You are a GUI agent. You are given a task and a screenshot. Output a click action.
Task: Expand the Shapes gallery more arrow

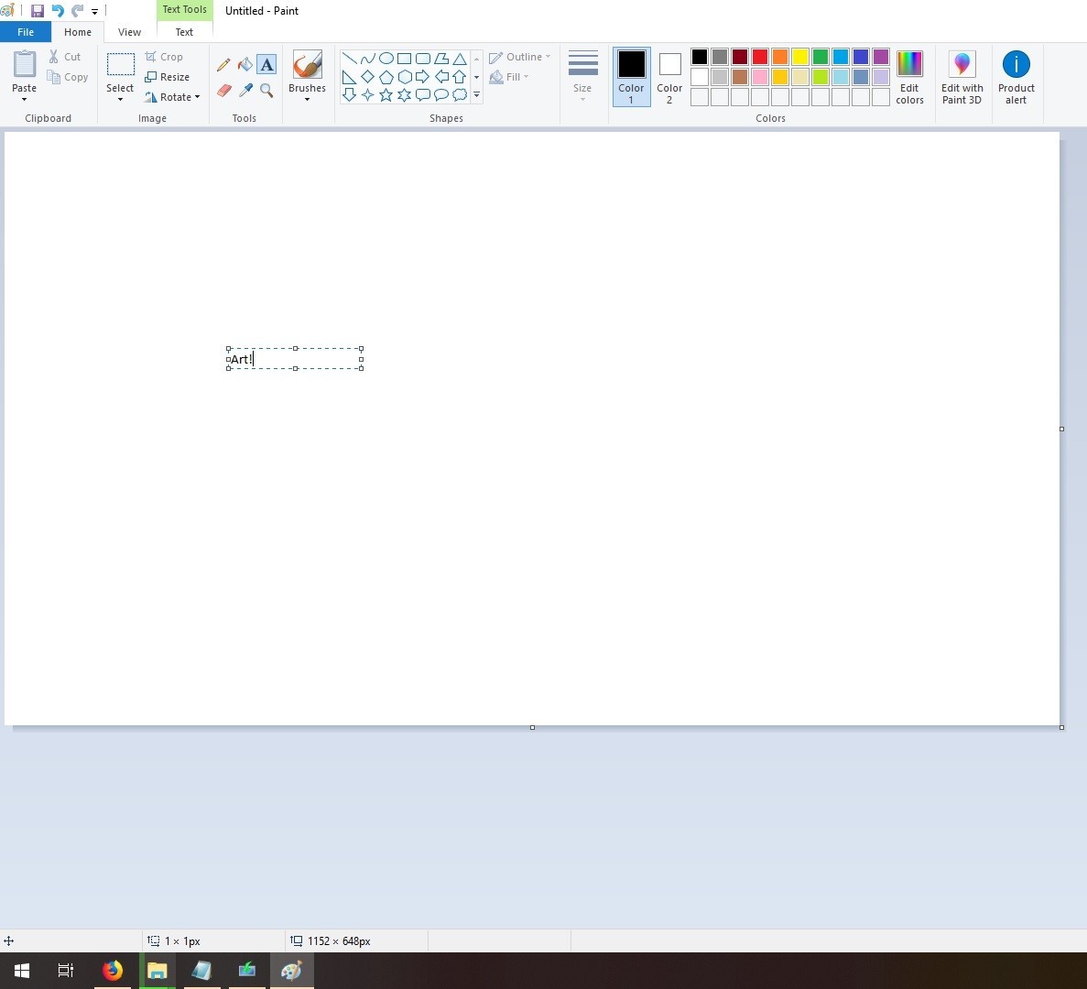click(476, 95)
